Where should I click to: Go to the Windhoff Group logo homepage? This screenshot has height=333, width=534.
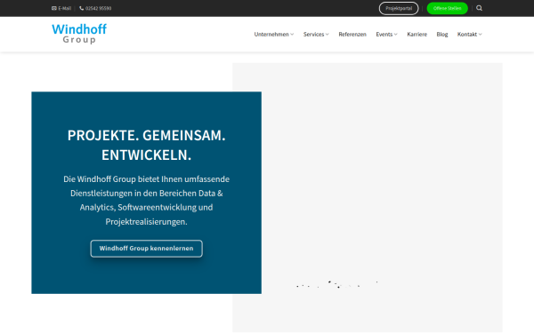[x=79, y=34]
